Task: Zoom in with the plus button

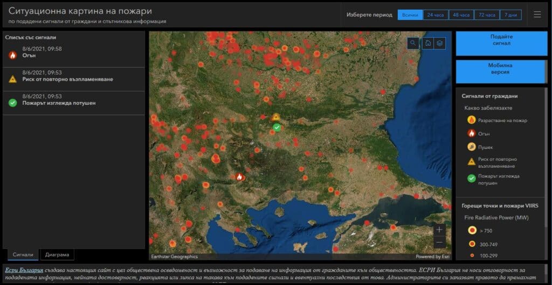Action: (439, 230)
